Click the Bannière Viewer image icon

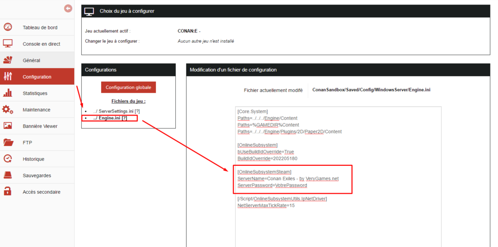pos(8,126)
